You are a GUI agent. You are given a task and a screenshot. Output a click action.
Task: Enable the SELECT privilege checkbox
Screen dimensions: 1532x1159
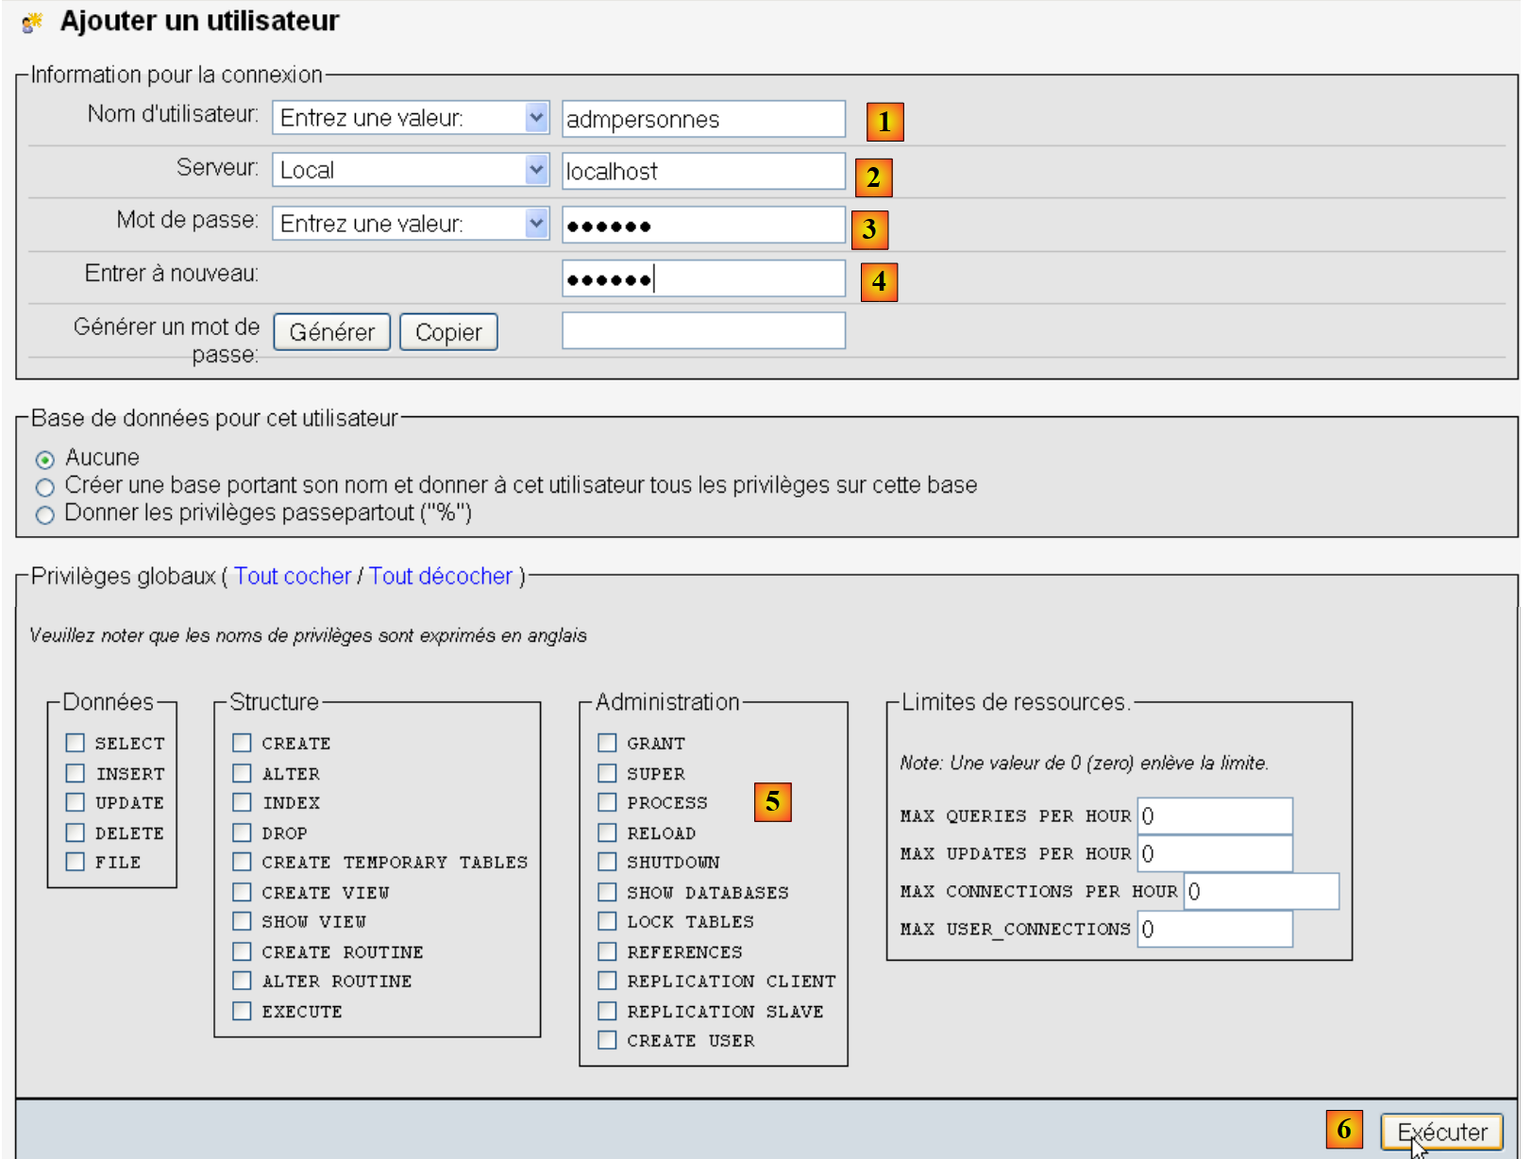click(76, 743)
